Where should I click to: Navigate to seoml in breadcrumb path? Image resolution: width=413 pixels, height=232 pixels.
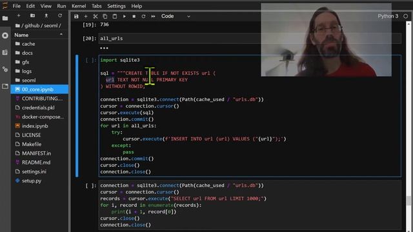click(x=50, y=26)
